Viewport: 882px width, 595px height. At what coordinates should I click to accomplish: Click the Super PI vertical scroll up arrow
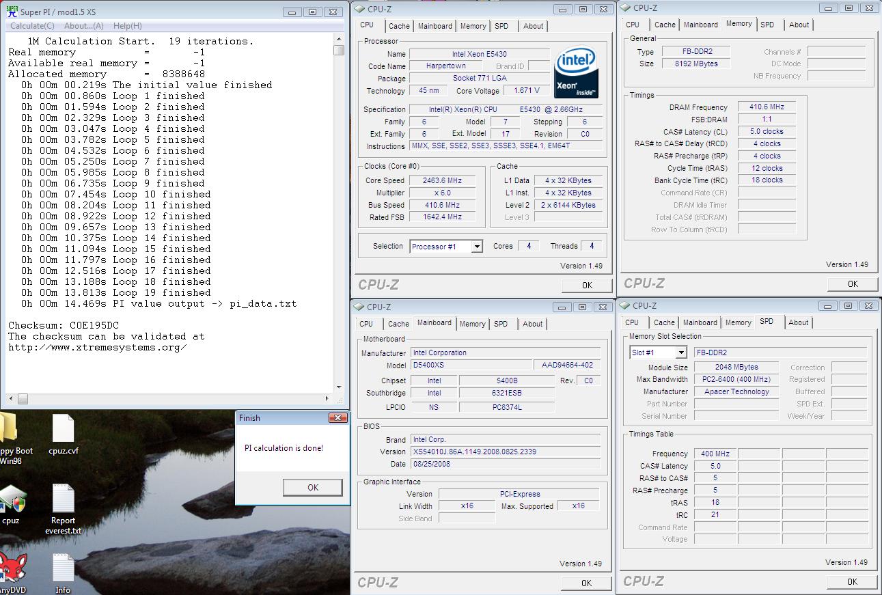pyautogui.click(x=339, y=40)
